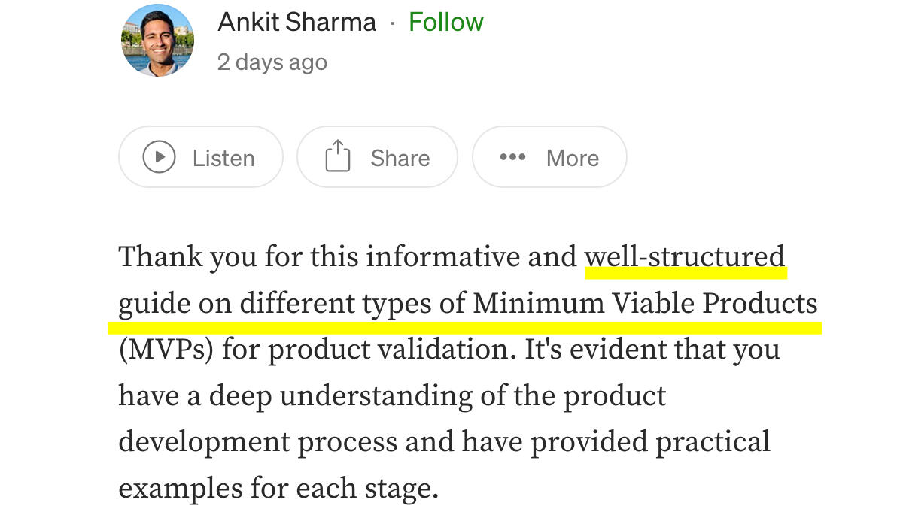This screenshot has height=506, width=900.
Task: Click Ankit Sharma's profile photo
Action: point(157,41)
